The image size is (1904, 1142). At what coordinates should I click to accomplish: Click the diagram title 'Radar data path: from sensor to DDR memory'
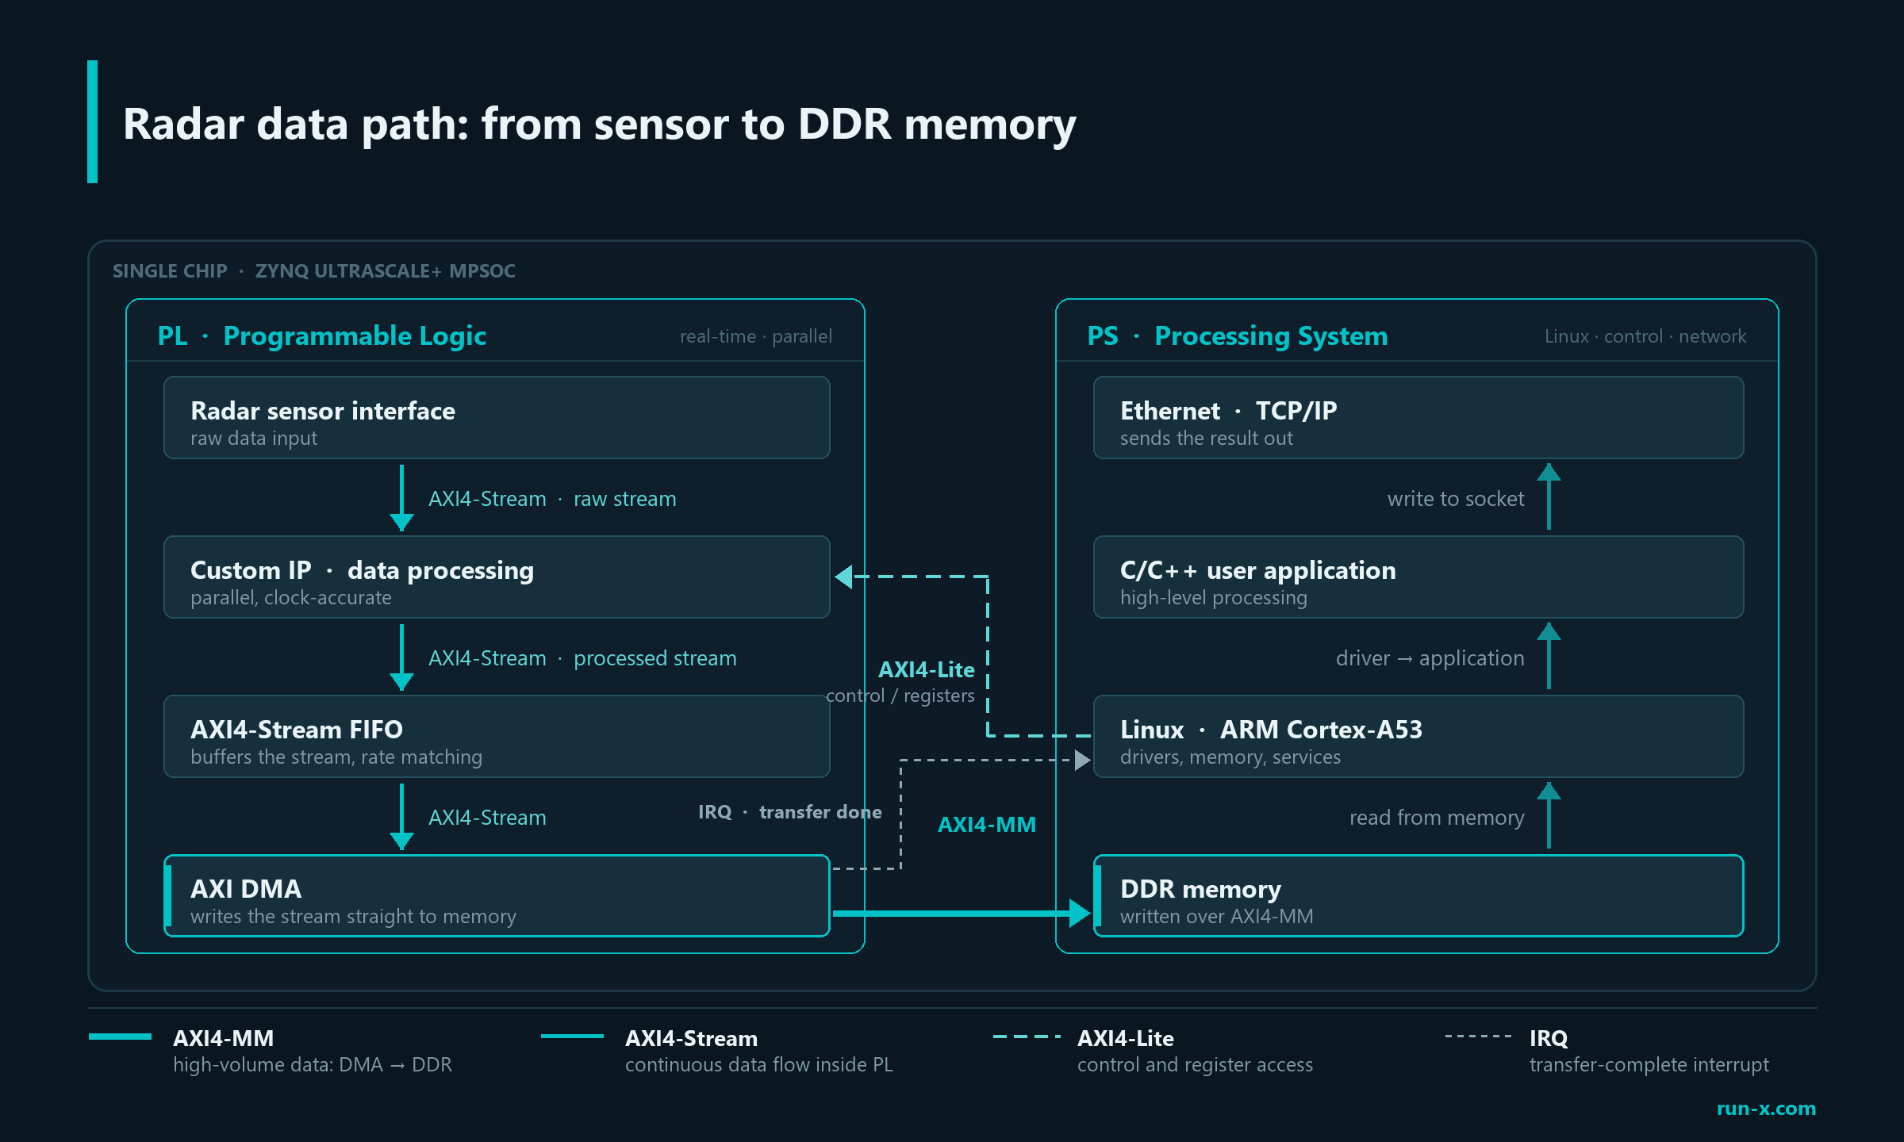pyautogui.click(x=600, y=125)
